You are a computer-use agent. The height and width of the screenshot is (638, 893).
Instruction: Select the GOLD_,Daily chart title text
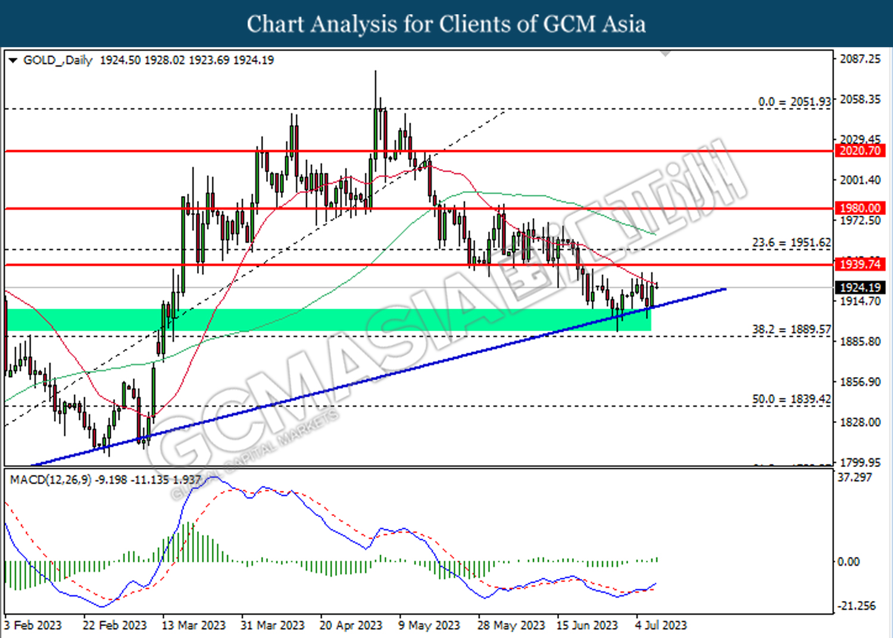click(58, 60)
